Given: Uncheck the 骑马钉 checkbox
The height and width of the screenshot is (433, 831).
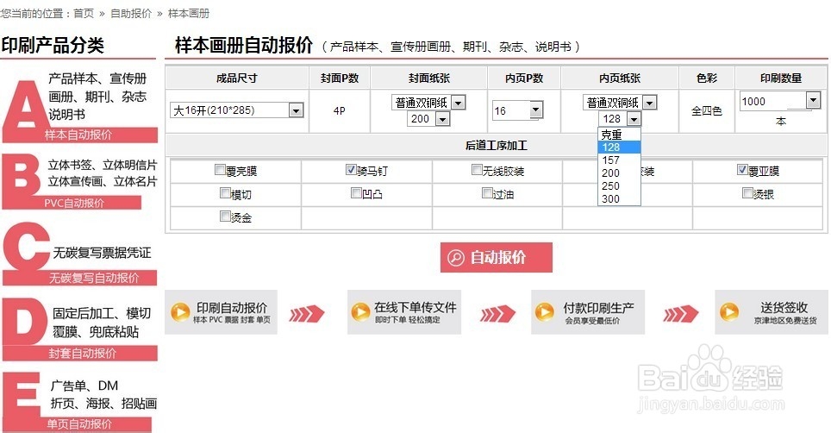Looking at the screenshot, I should (350, 170).
